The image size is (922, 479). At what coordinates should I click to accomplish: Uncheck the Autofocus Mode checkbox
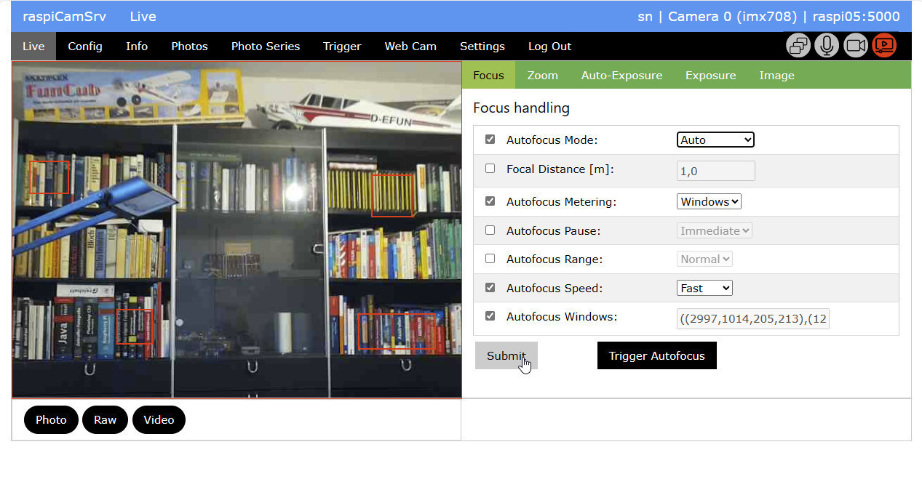490,140
